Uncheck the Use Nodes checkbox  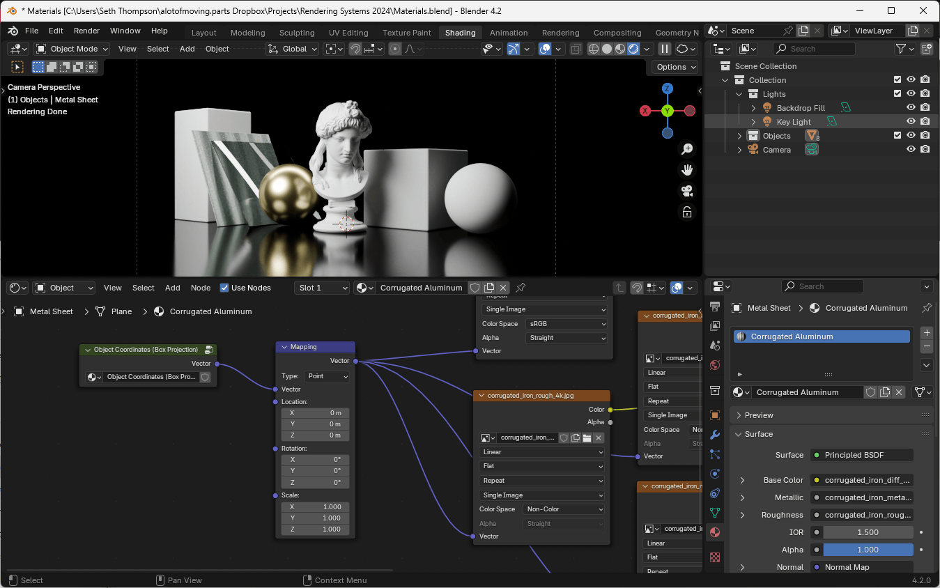(224, 288)
